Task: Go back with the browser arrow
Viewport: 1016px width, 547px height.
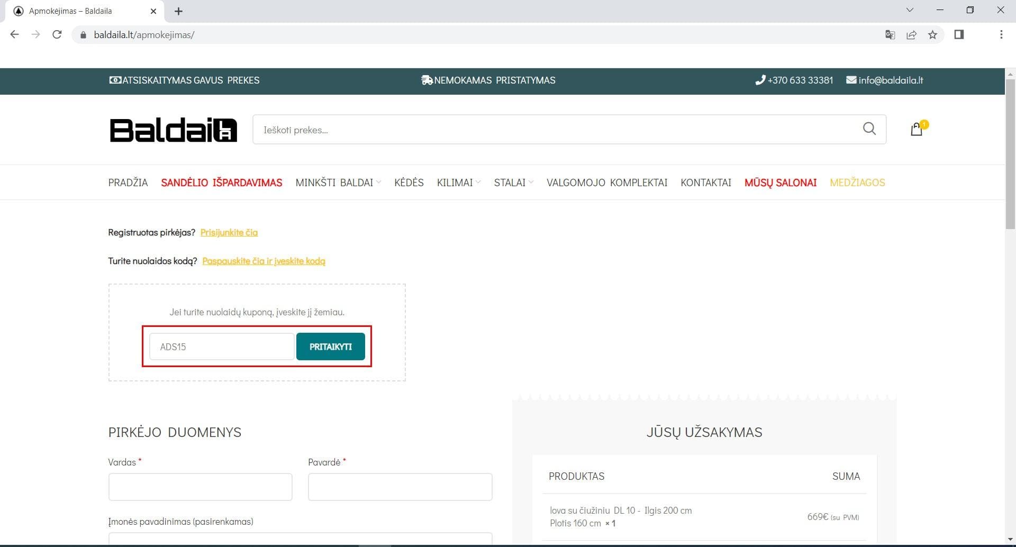Action: (15, 35)
